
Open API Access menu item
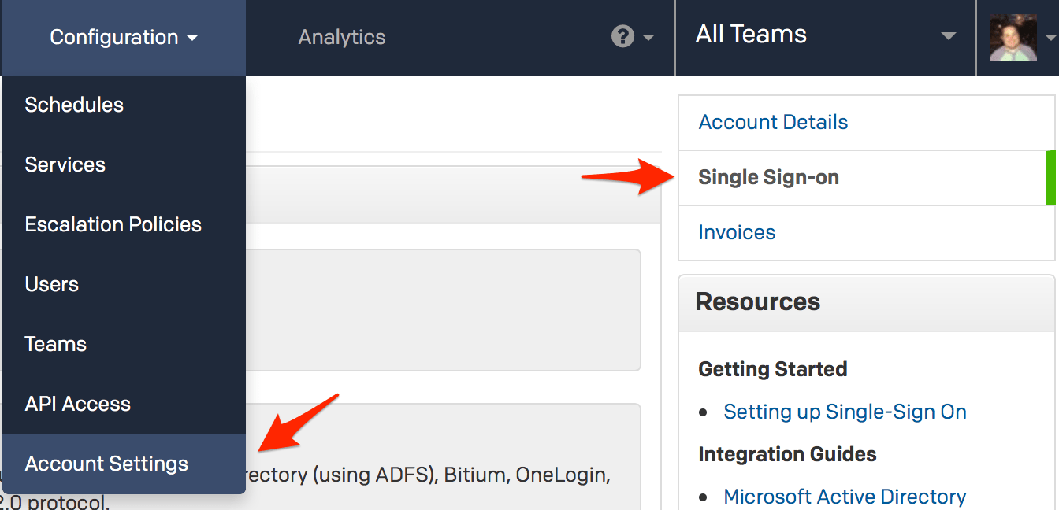pos(77,404)
